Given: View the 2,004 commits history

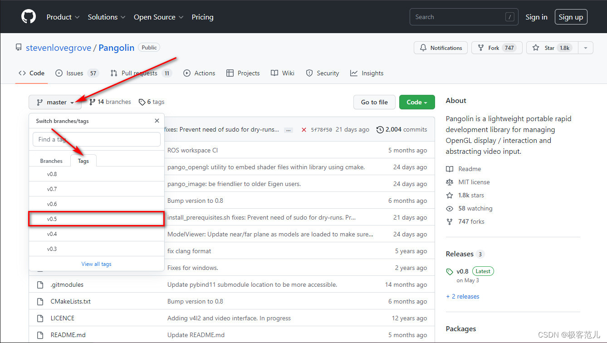Looking at the screenshot, I should click(x=402, y=129).
